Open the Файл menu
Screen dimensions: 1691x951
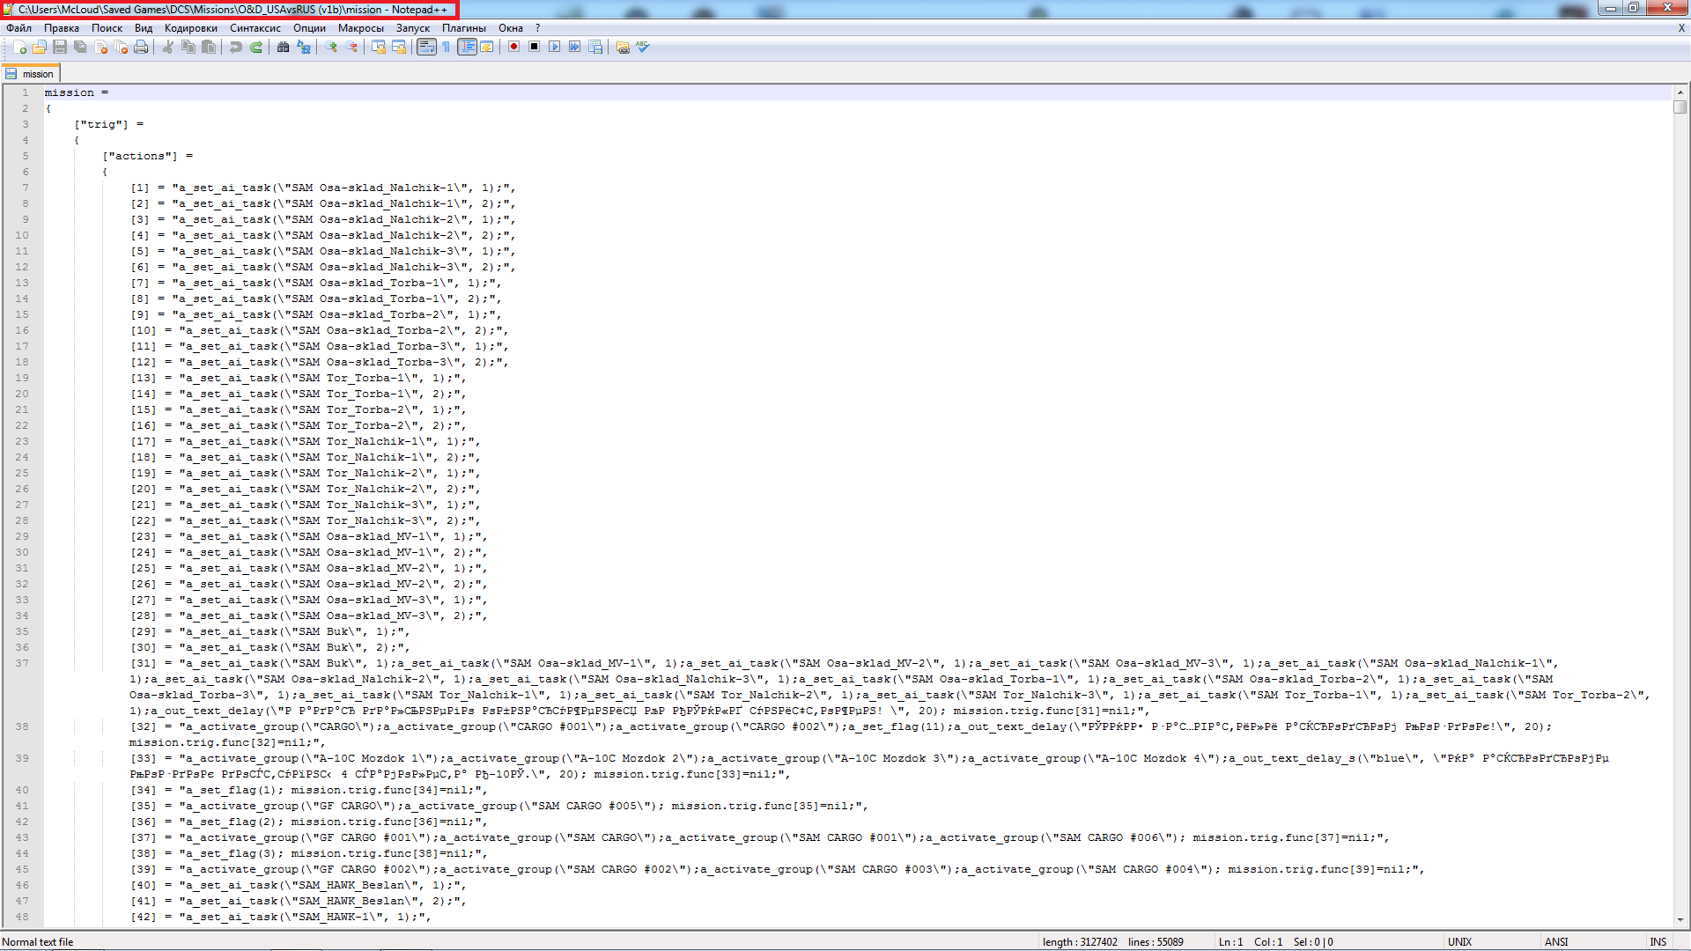18,28
